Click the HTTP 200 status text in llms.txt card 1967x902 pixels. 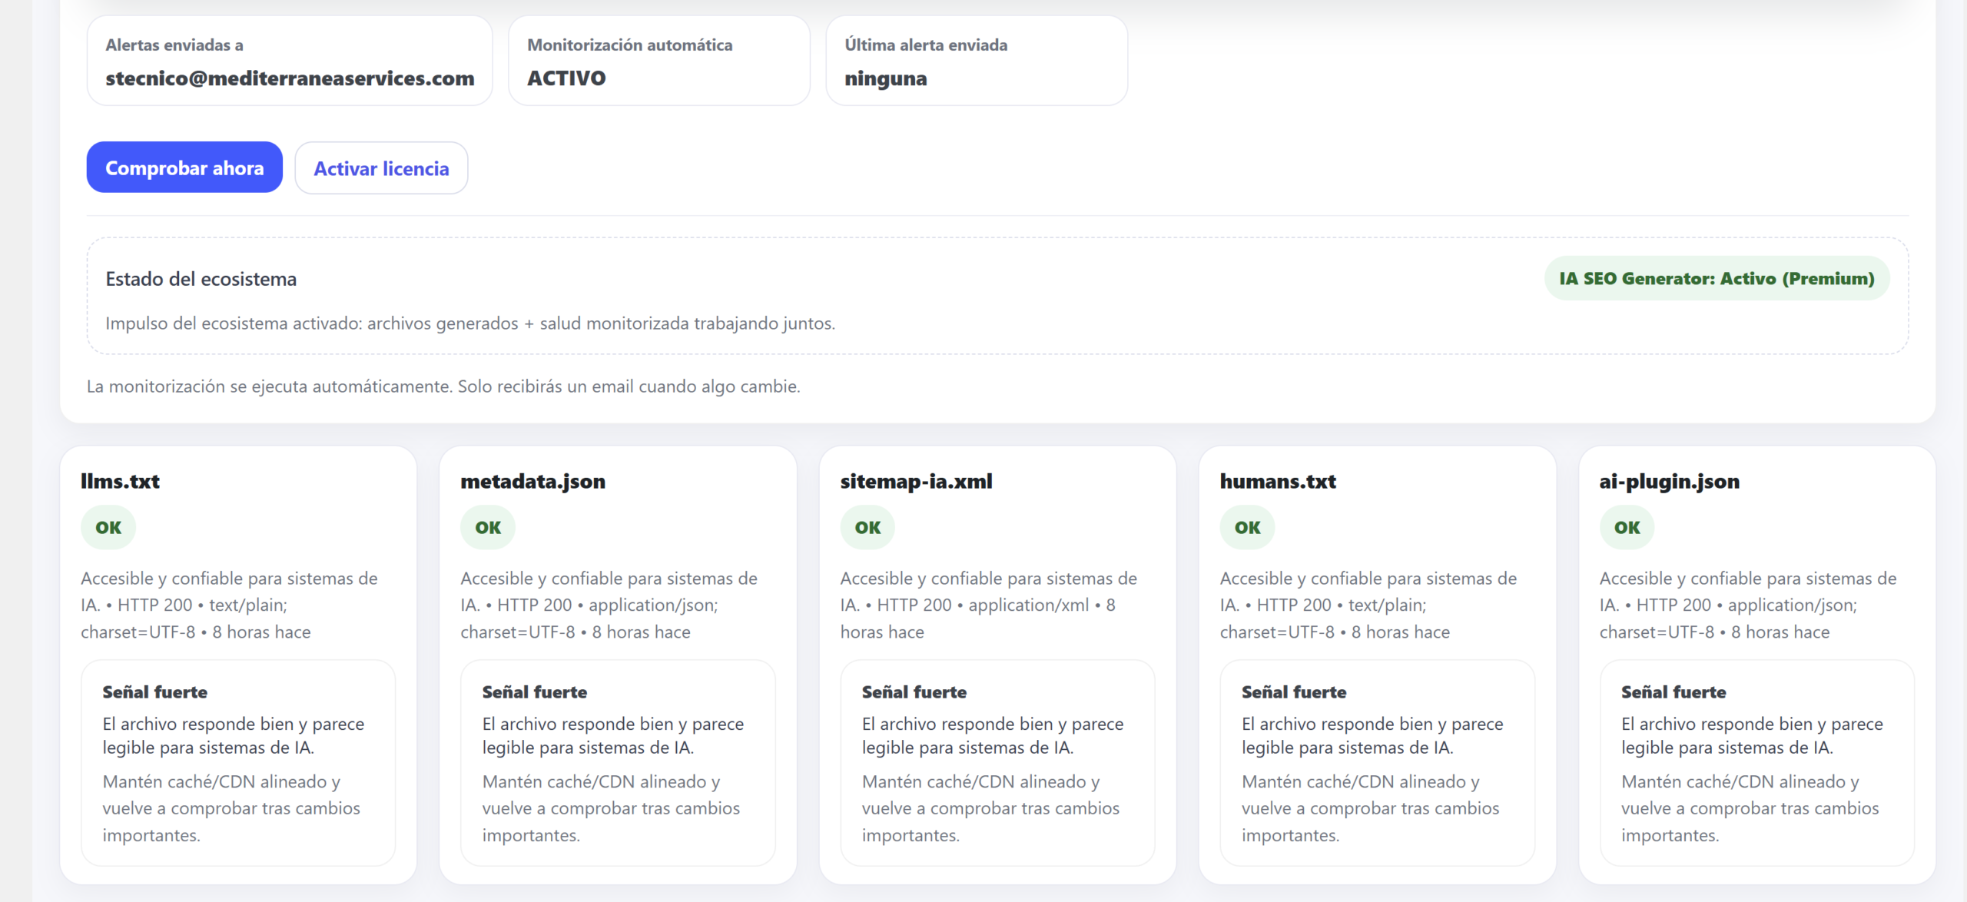(154, 605)
